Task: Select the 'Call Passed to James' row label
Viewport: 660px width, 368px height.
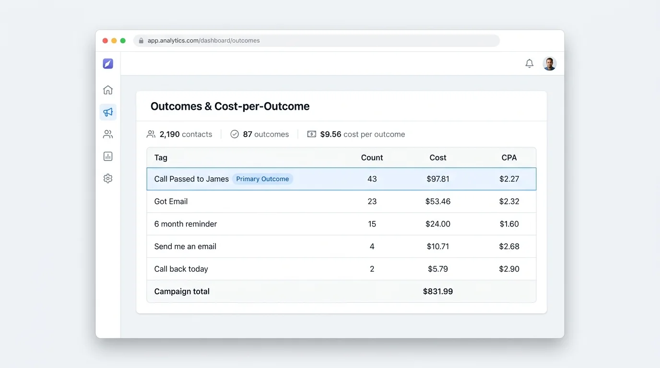Action: click(x=191, y=179)
